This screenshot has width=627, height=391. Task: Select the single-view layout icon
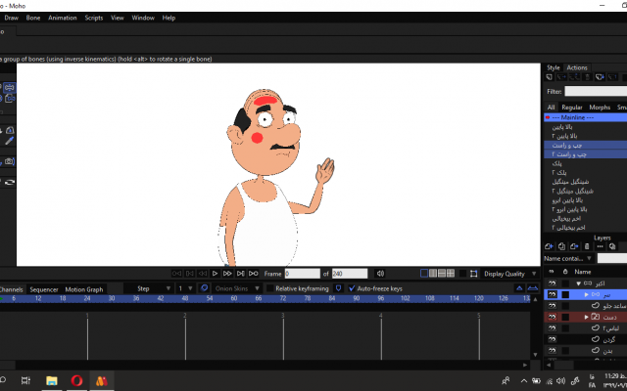tap(424, 274)
